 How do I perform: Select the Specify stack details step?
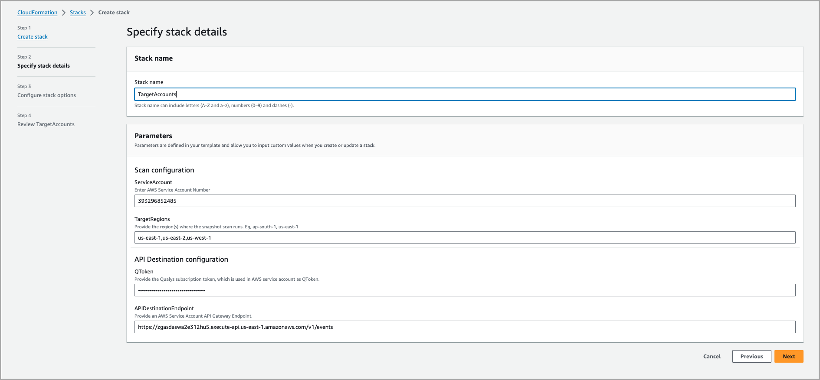(43, 66)
